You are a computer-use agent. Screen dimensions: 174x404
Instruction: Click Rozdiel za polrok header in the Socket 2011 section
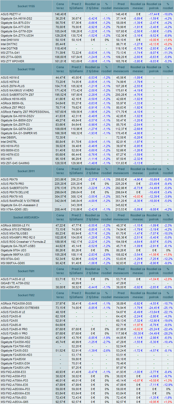coord(154,171)
